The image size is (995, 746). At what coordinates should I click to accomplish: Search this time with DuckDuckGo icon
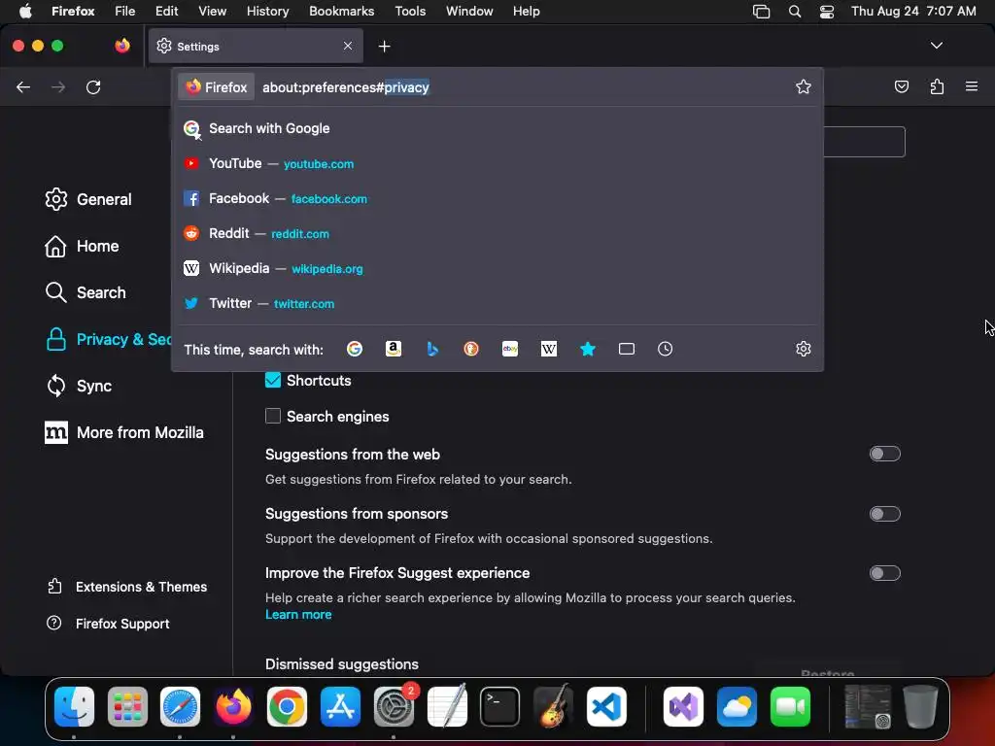click(x=471, y=349)
